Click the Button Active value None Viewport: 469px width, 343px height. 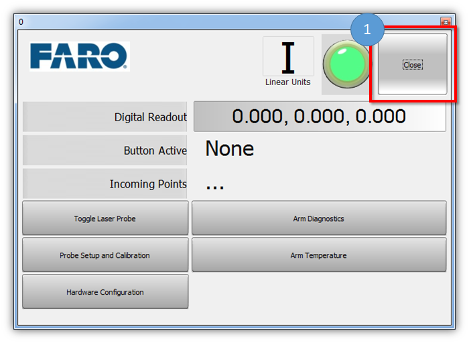(x=229, y=149)
